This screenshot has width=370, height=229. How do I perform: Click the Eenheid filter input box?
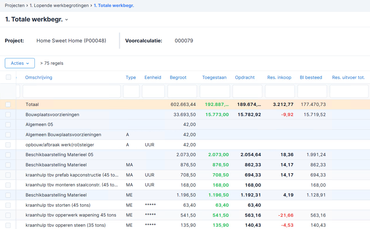pyautogui.click(x=153, y=91)
